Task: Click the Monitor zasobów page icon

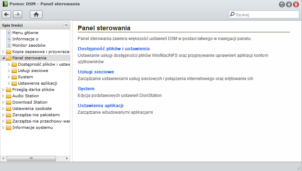Action: point(9,45)
